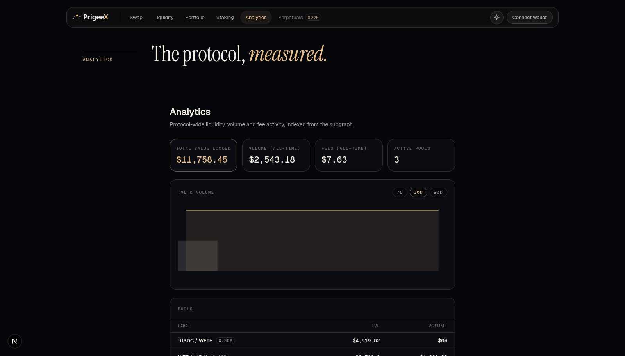Navigate to Staking
The image size is (625, 356).
tap(225, 18)
